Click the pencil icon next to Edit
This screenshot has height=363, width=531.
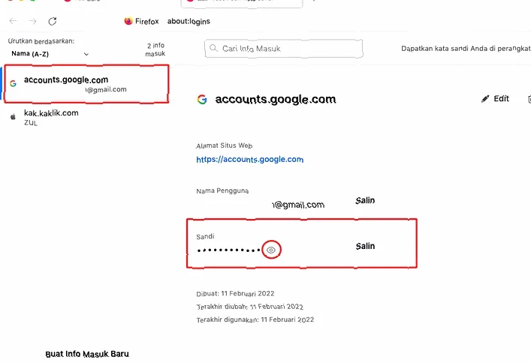[485, 99]
